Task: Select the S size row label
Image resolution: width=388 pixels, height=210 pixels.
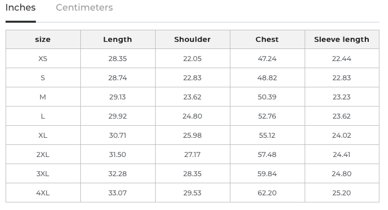Action: tap(43, 78)
